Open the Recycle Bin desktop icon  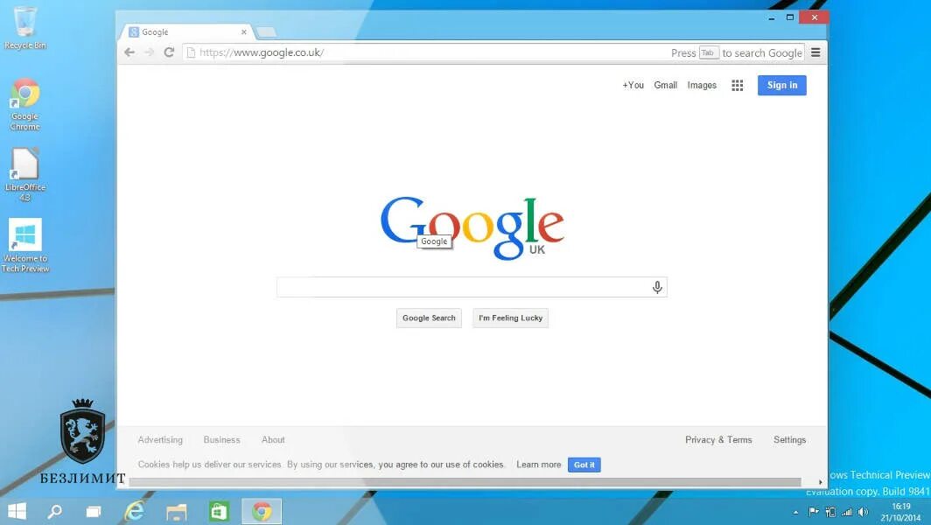click(x=24, y=28)
